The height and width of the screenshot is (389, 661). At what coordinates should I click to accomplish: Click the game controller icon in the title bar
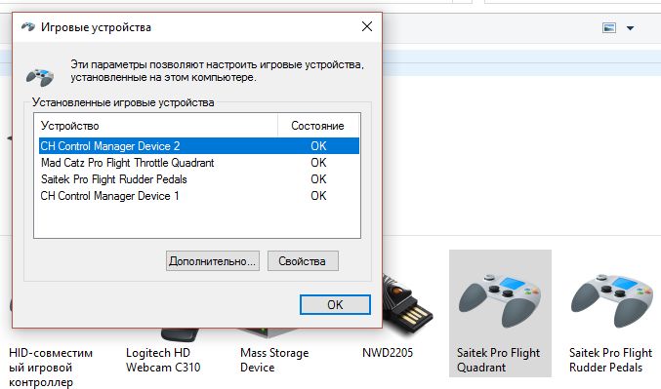point(27,27)
